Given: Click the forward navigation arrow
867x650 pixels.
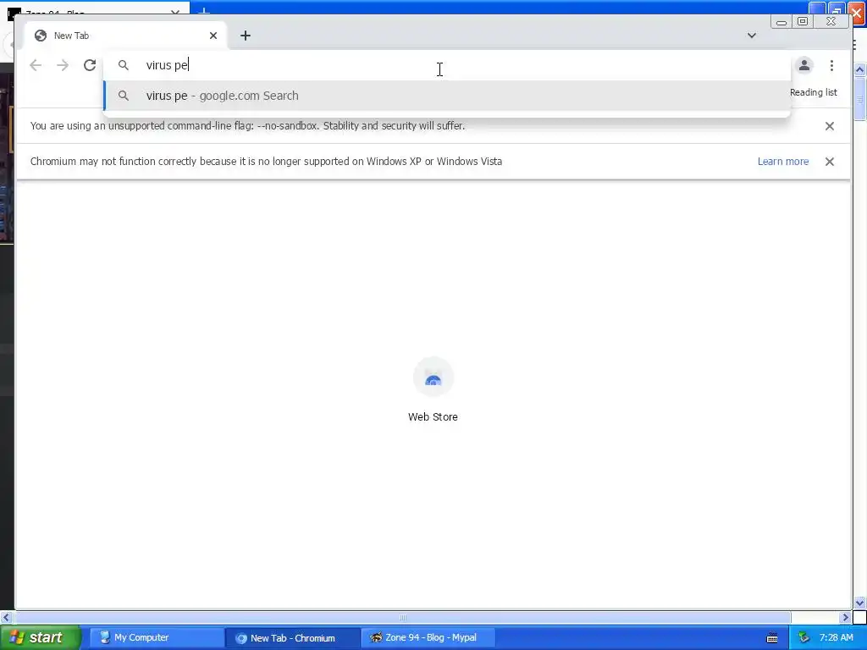Looking at the screenshot, I should 63,65.
